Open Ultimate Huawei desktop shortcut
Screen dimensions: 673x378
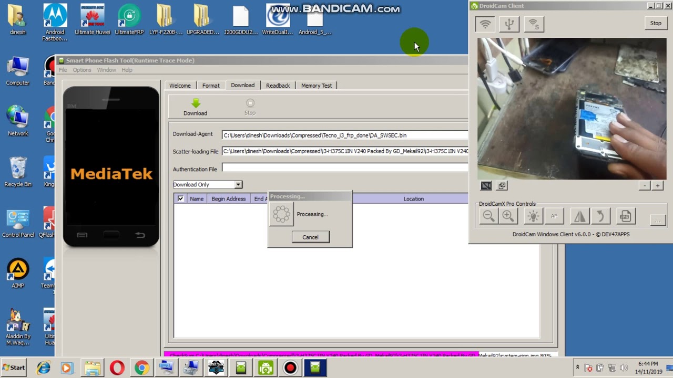[92, 20]
